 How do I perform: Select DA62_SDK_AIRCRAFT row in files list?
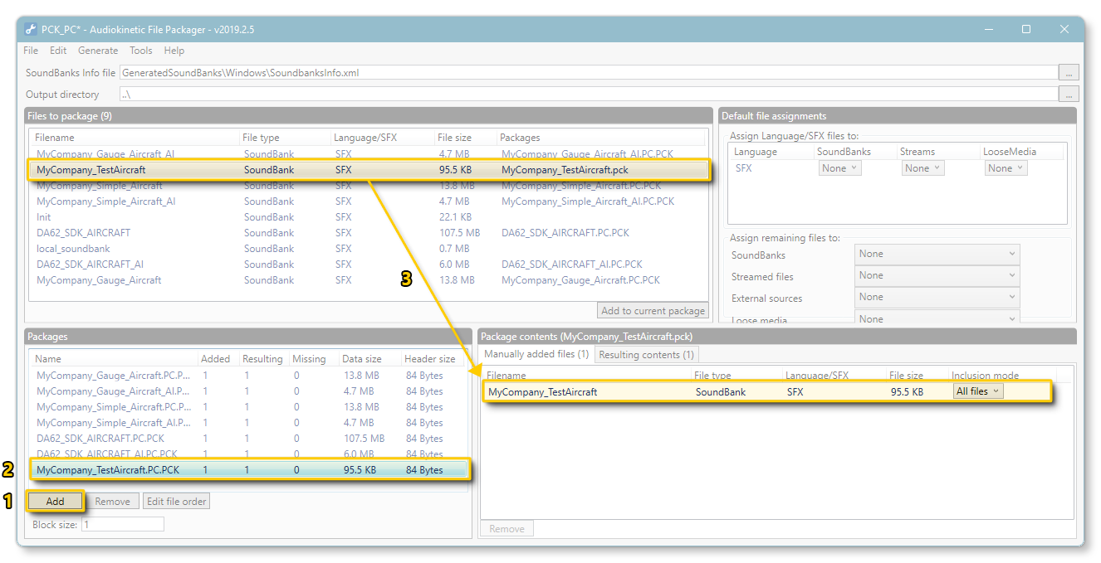(x=83, y=233)
